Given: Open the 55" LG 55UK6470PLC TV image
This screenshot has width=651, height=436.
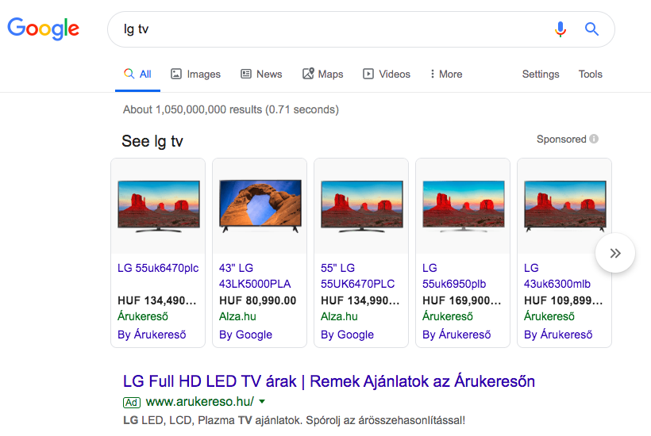Looking at the screenshot, I should [x=361, y=206].
